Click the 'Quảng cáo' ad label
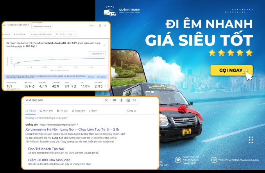 (x=32, y=124)
